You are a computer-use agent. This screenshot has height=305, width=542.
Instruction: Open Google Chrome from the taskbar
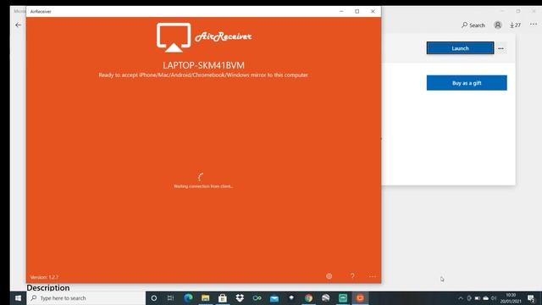coord(308,298)
